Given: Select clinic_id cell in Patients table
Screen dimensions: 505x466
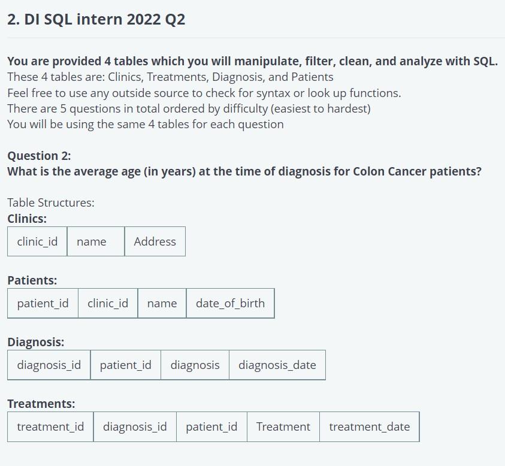Looking at the screenshot, I should (x=108, y=303).
